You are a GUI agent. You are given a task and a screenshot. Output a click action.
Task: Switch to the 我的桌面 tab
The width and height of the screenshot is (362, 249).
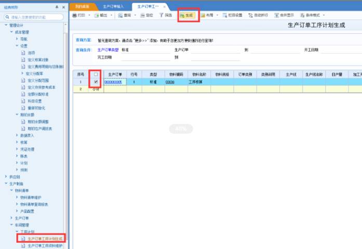pyautogui.click(x=82, y=6)
